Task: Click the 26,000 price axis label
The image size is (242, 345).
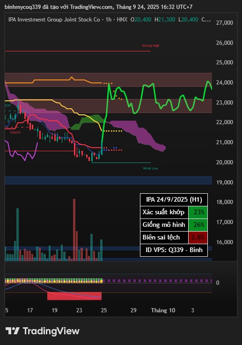Action: (x=225, y=42)
